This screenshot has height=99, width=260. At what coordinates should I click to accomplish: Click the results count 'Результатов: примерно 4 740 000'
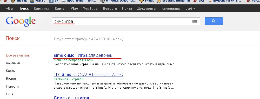click(x=80, y=39)
